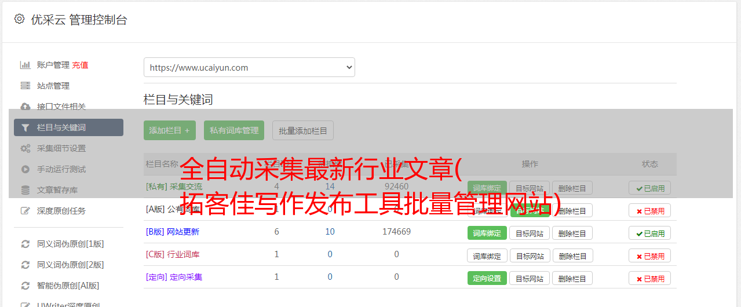Click the 操作 column header
Screen dimensions: 741x307
coord(530,164)
